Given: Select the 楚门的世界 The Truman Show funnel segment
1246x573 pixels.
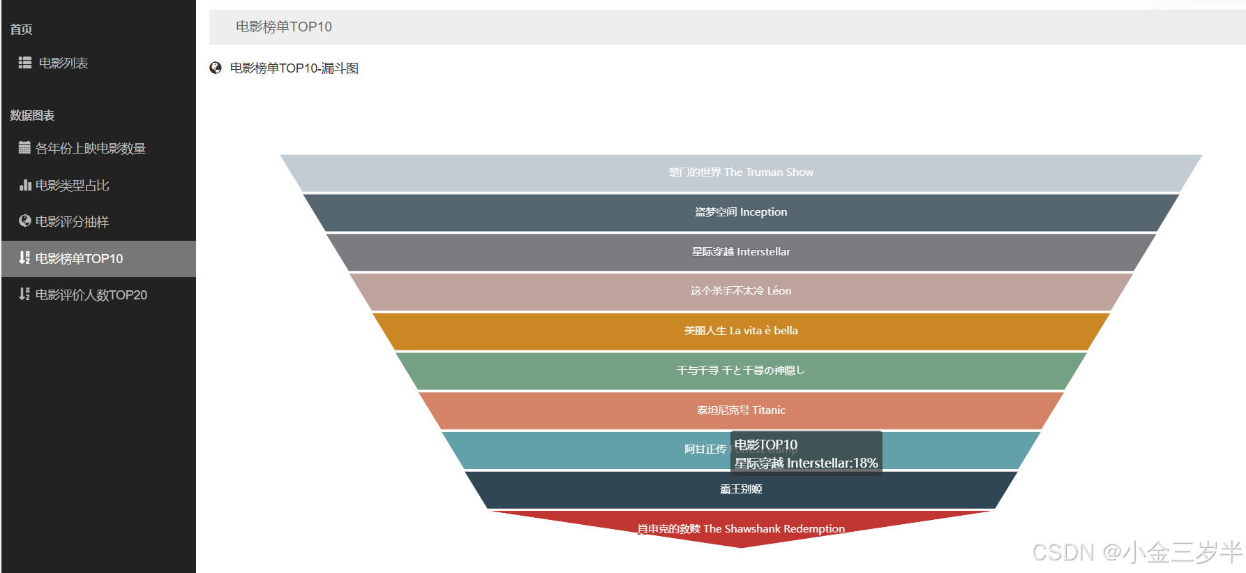Looking at the screenshot, I should [741, 172].
